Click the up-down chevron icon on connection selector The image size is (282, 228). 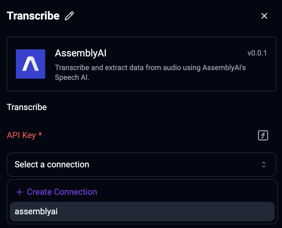click(x=264, y=164)
